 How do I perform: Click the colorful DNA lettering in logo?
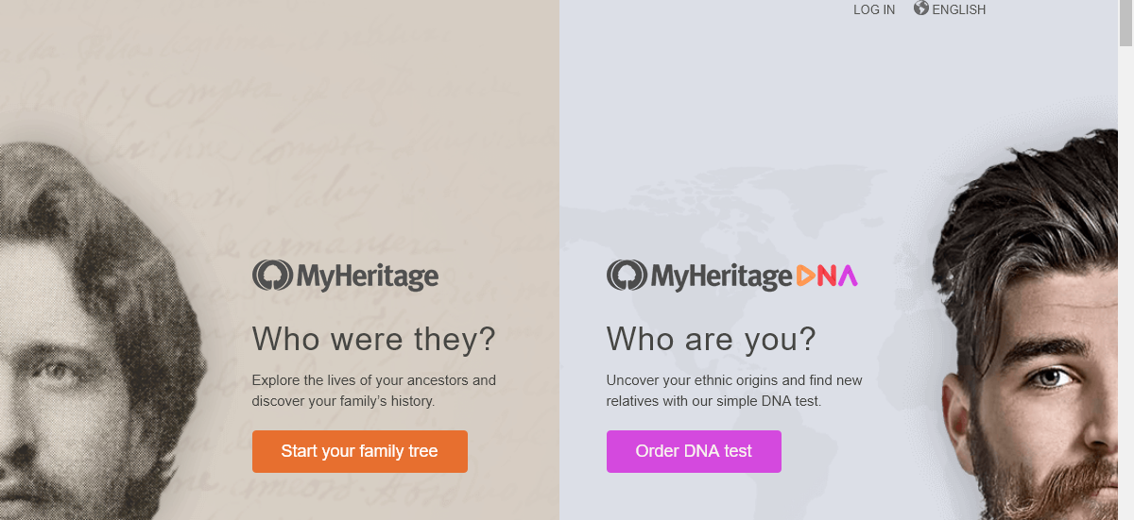(x=827, y=276)
